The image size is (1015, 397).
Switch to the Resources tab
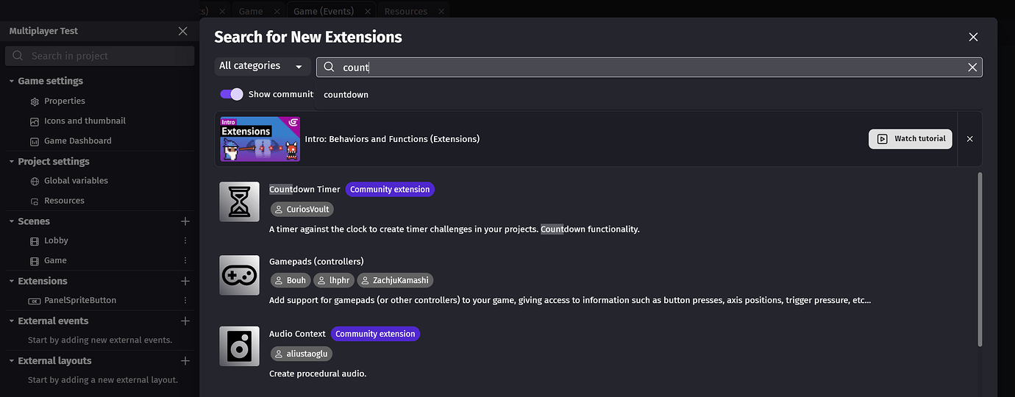[x=406, y=11]
